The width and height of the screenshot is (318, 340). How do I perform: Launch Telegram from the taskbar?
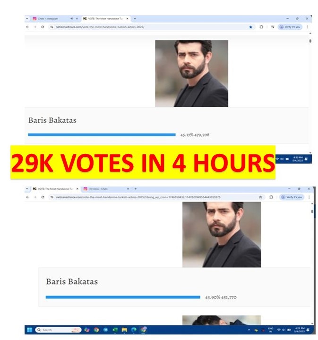(106, 330)
